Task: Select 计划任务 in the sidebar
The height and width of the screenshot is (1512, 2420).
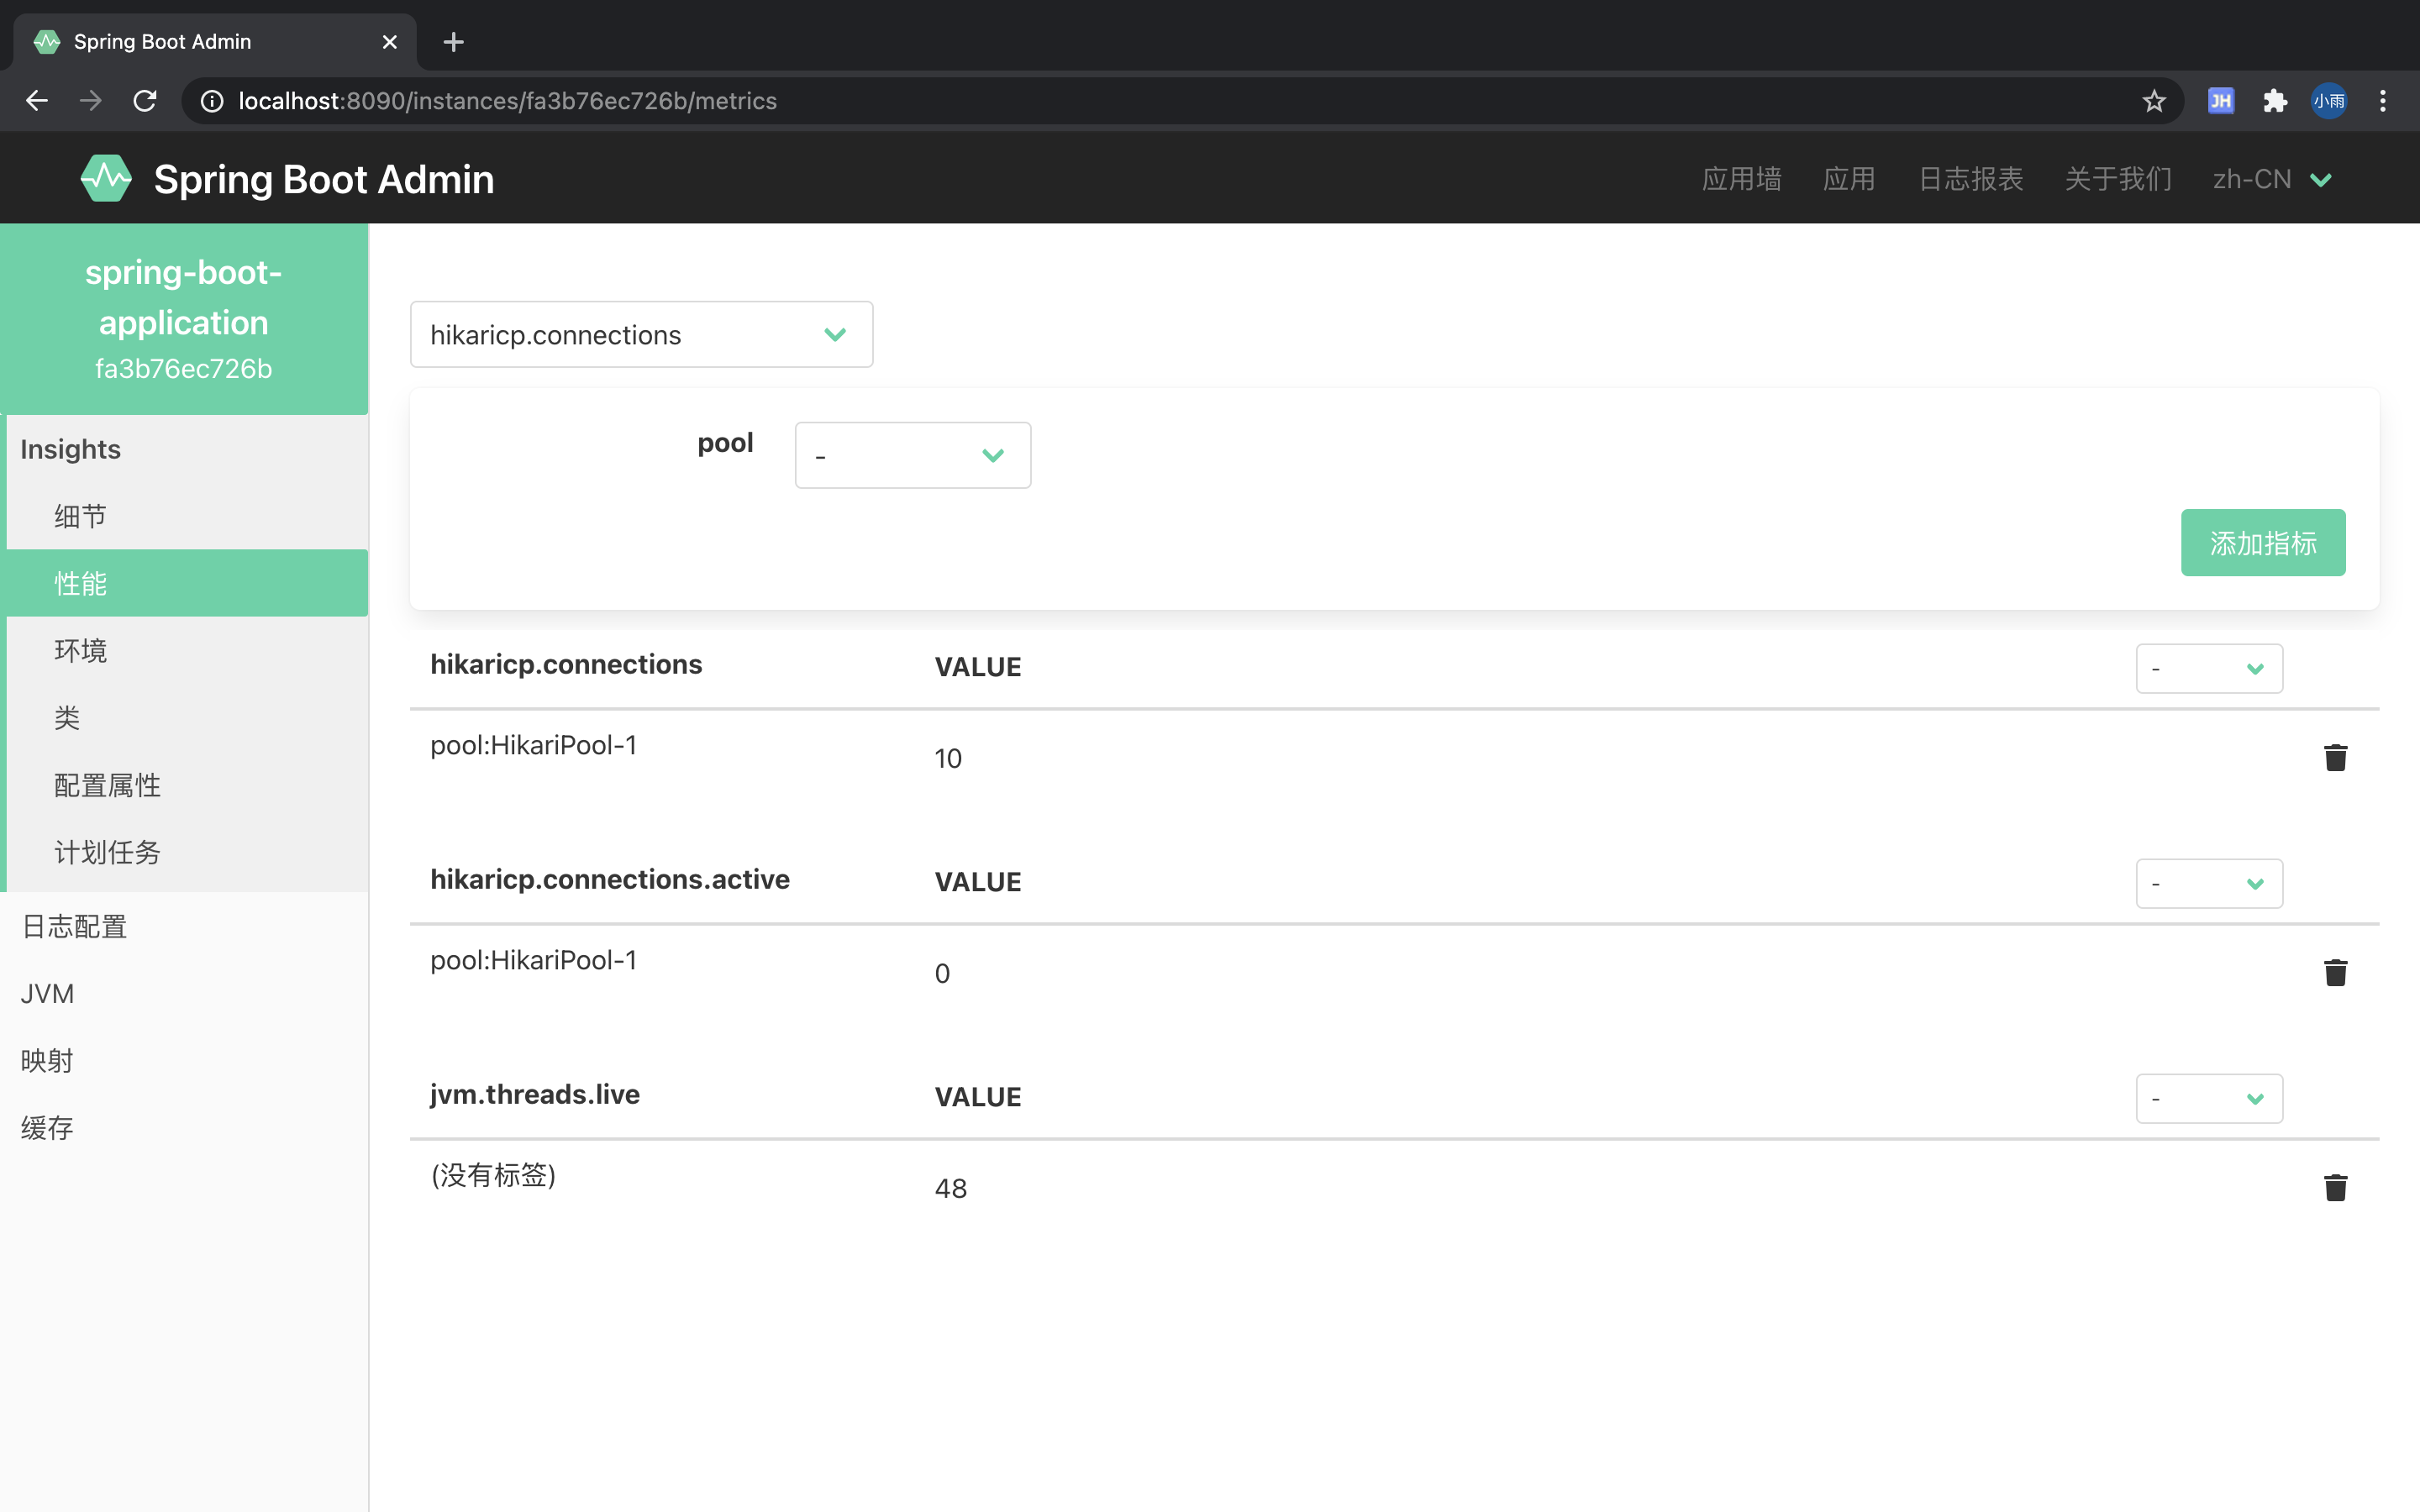Action: pyautogui.click(x=187, y=852)
